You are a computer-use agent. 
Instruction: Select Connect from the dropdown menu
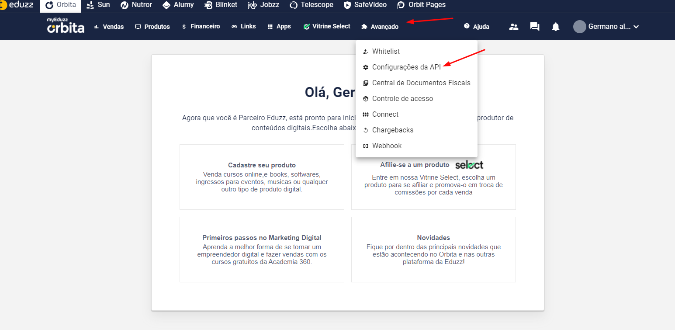coord(416,115)
